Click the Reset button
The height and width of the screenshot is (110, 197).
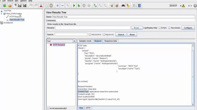[x=132, y=35]
